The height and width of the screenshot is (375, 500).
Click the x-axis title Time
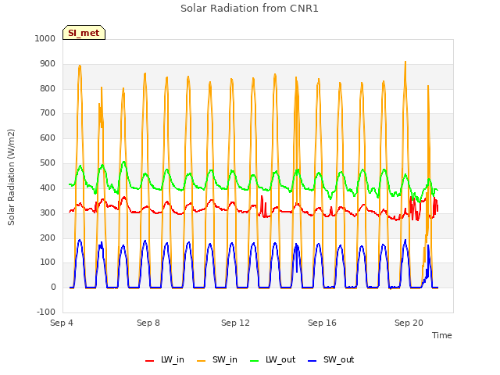click(x=441, y=335)
